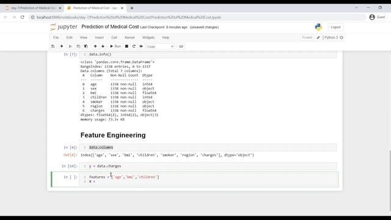This screenshot has width=391, height=220.
Task: Open the Kernel menu
Action: click(x=130, y=37)
